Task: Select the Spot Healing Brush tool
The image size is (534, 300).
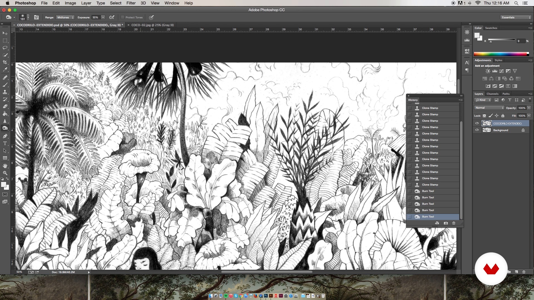Action: [x=5, y=77]
